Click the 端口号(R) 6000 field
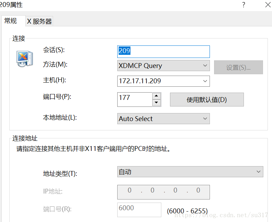This screenshot has width=272, height=222. (139, 210)
